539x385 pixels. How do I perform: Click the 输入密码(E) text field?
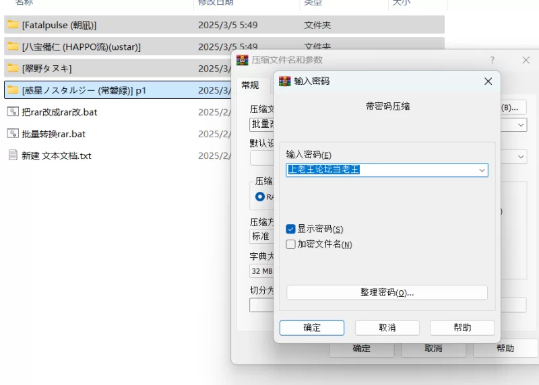[x=387, y=170]
